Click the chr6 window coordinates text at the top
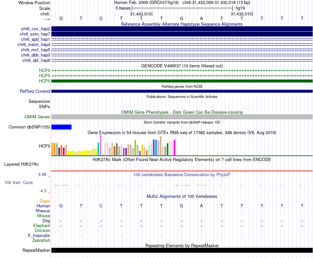Image resolution: width=313 pixels, height=258 pixels. point(216,3)
